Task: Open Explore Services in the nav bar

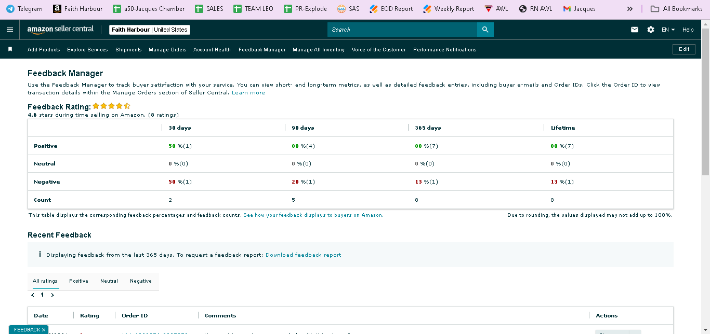Action: point(87,50)
